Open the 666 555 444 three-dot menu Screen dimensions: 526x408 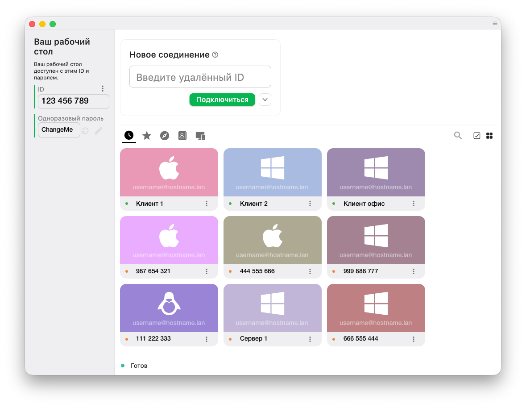pyautogui.click(x=414, y=339)
